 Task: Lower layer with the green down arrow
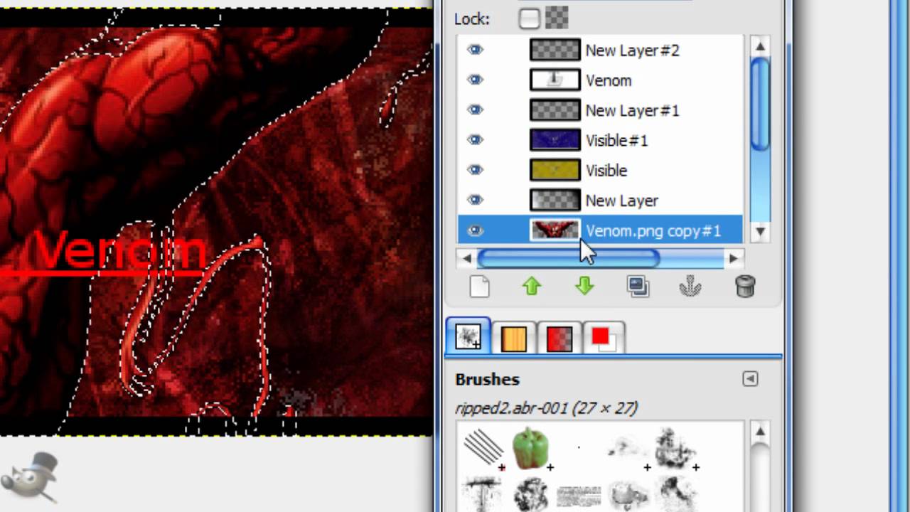coord(584,286)
